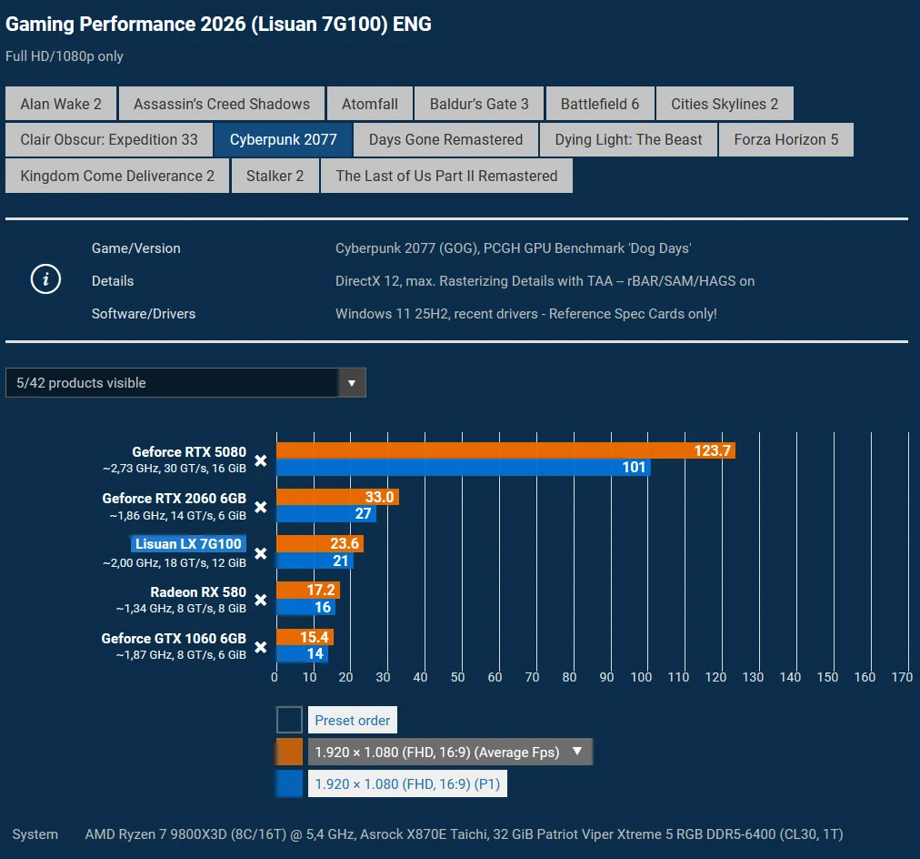The height and width of the screenshot is (859, 920).
Task: Click the Geforce RTX 5080 label
Action: tap(189, 452)
